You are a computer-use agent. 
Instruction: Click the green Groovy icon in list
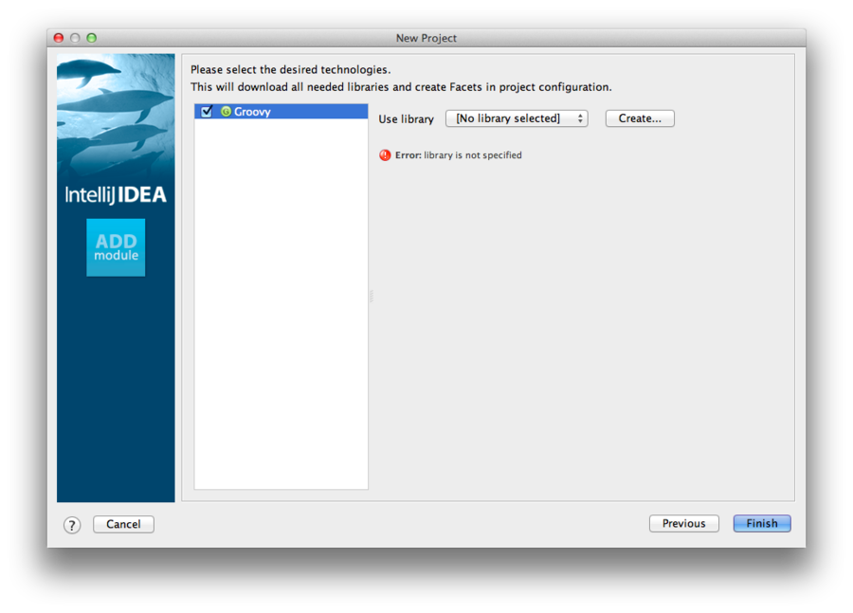point(227,112)
